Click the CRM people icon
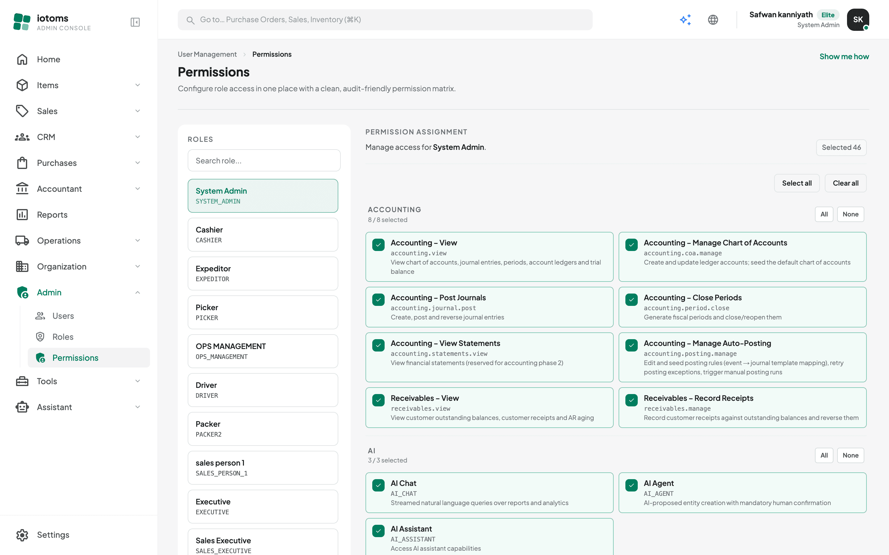Viewport: 889px width, 555px height. click(22, 137)
